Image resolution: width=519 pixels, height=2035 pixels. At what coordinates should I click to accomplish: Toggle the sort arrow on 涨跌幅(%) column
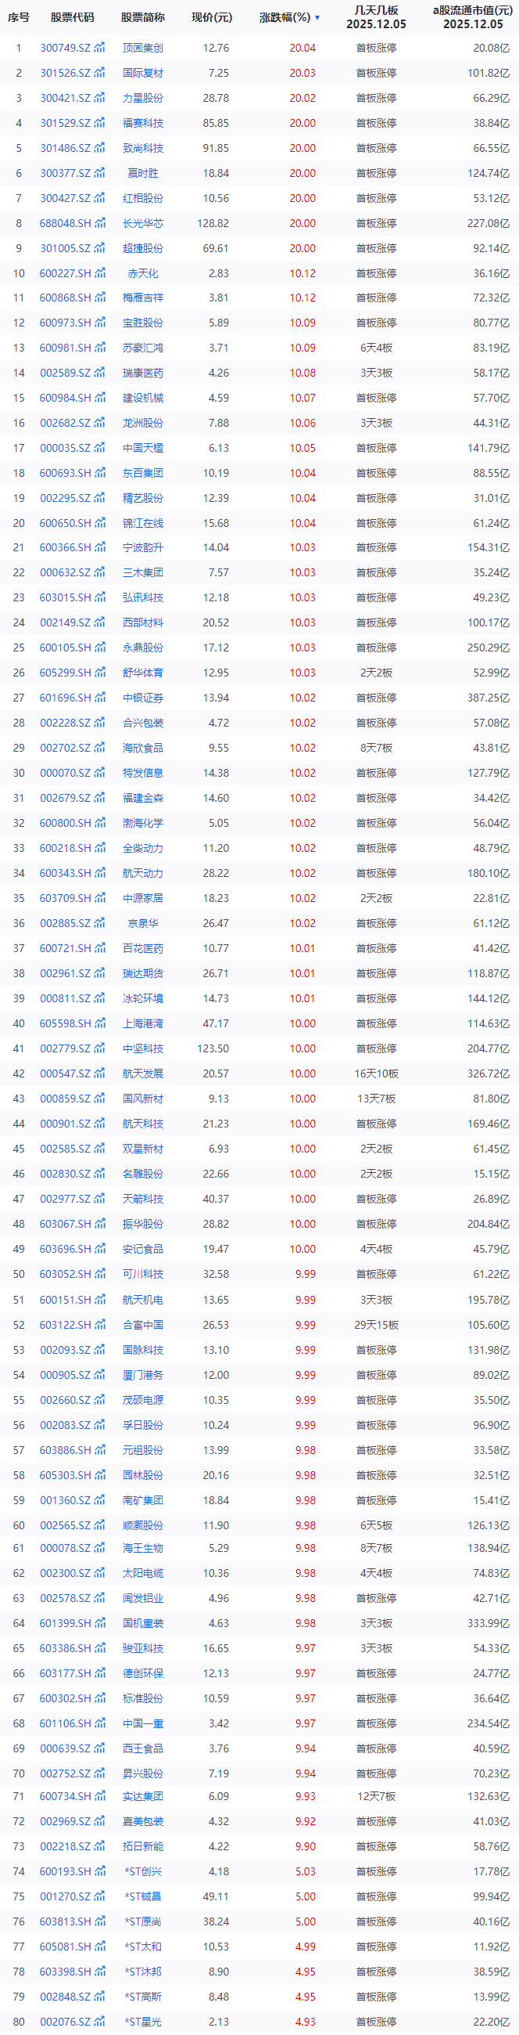[x=317, y=17]
